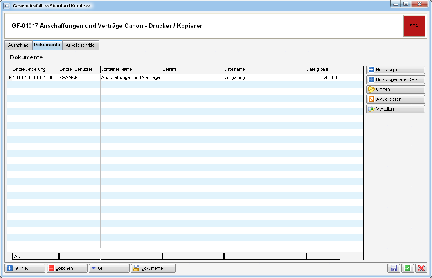Confirm with the green checkmark icon

[407, 268]
